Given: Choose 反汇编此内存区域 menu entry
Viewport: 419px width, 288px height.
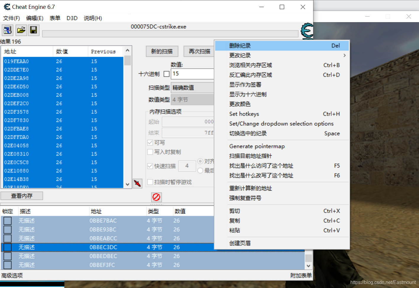Looking at the screenshot, I should click(282, 75).
